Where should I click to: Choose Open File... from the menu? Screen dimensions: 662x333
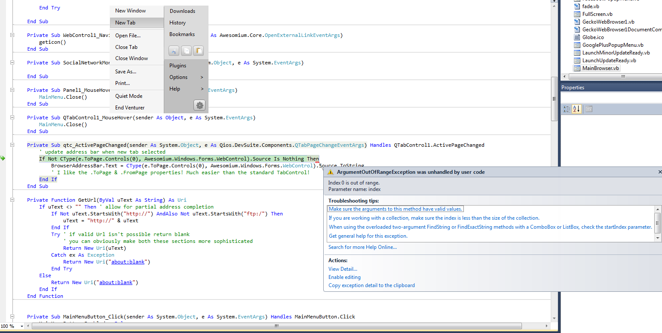(128, 36)
